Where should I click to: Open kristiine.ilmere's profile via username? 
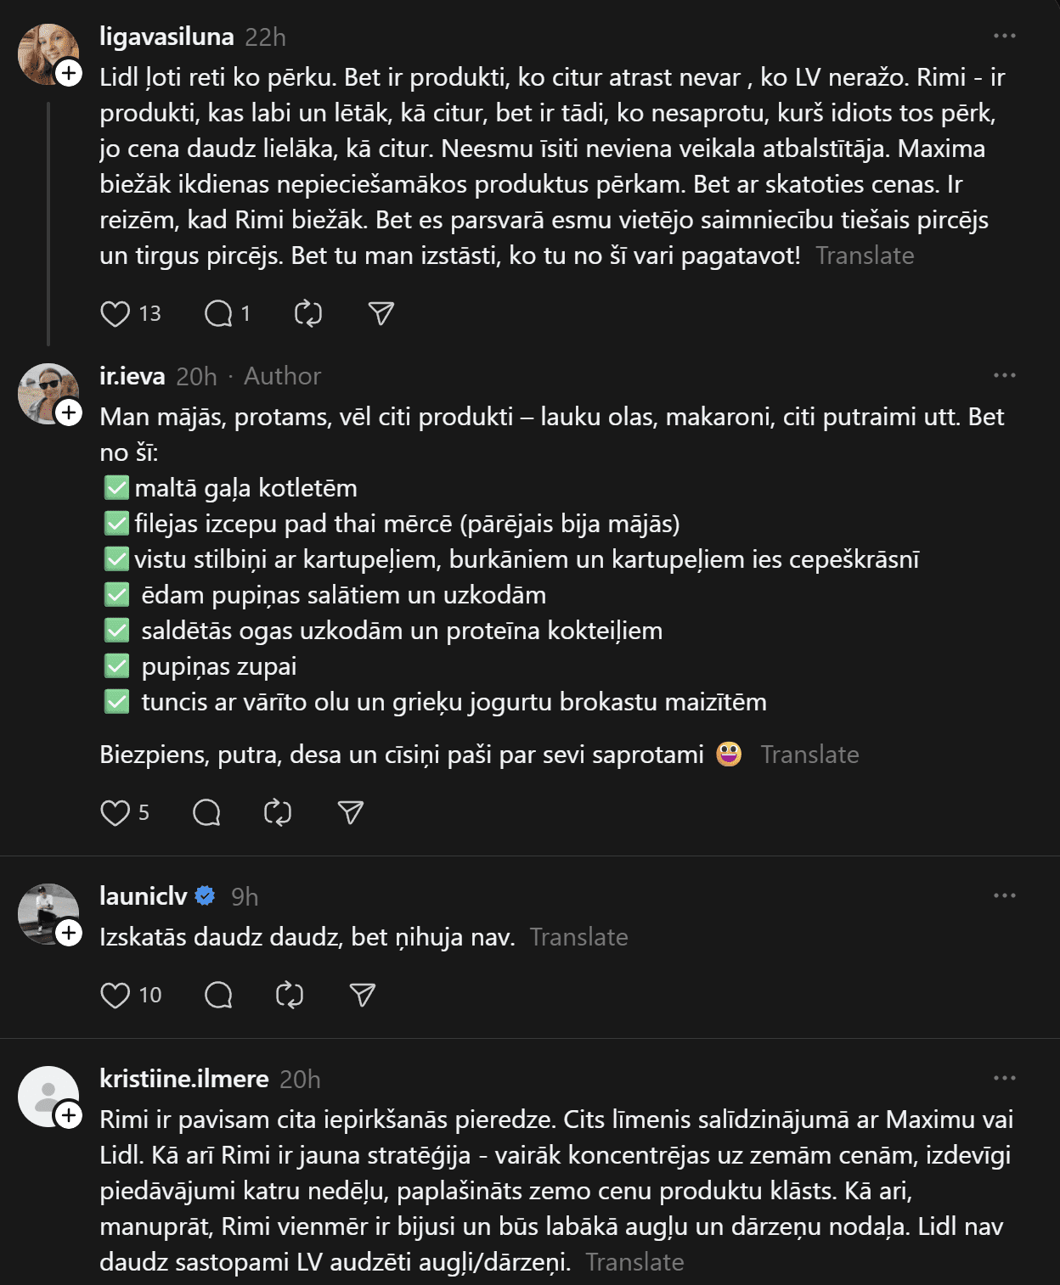[x=183, y=1079]
